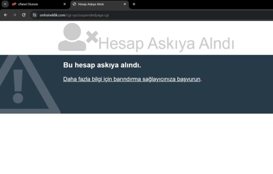This screenshot has width=273, height=174.
Task: Click the blank white area below banner
Action: [136, 144]
